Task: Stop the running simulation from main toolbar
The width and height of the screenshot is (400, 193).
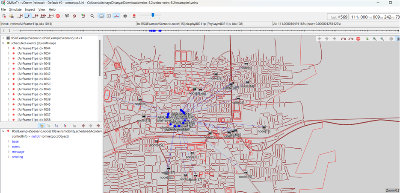Action: 58,16
